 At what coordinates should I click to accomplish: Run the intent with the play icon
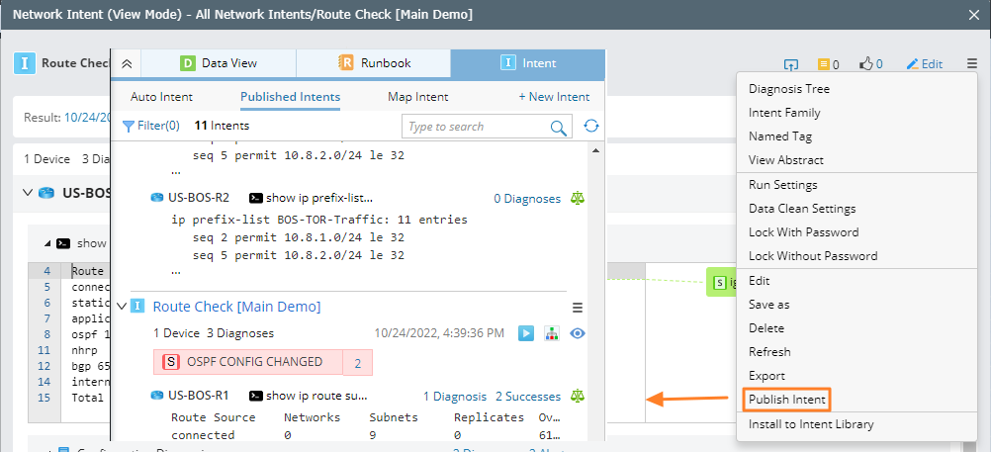click(x=526, y=333)
